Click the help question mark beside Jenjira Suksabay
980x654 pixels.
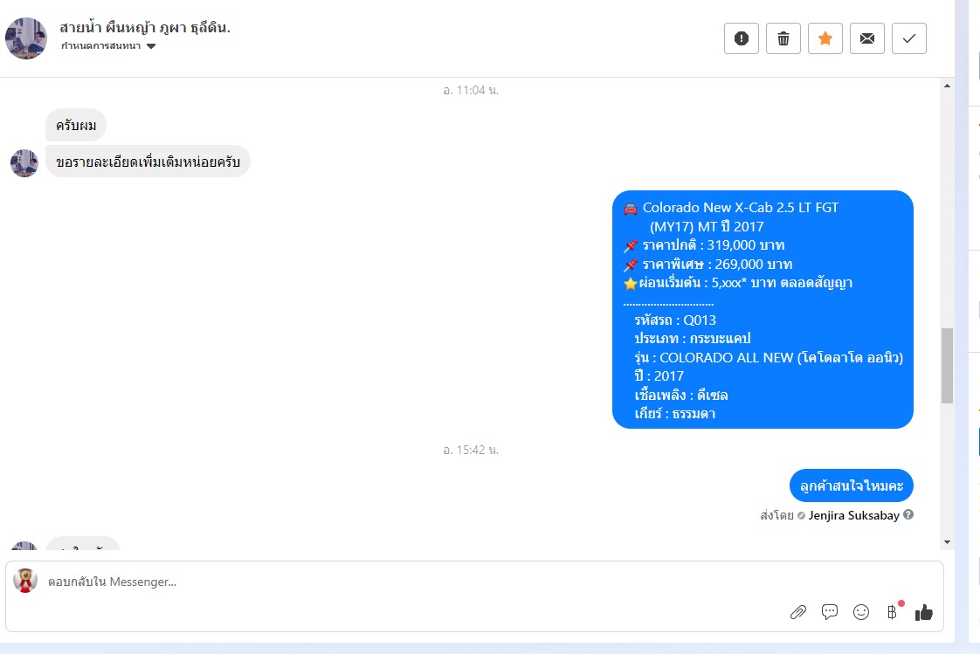[908, 514]
